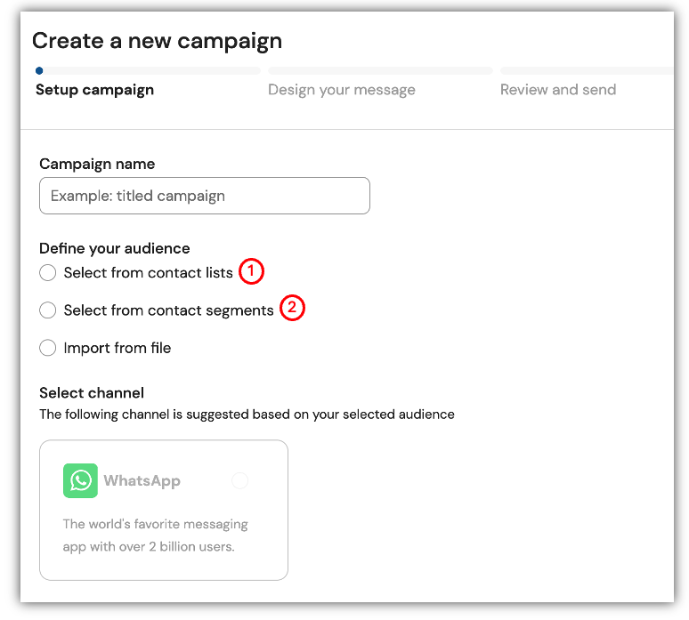This screenshot has width=689, height=620.
Task: Click the green WhatsApp logo icon
Action: 80,480
